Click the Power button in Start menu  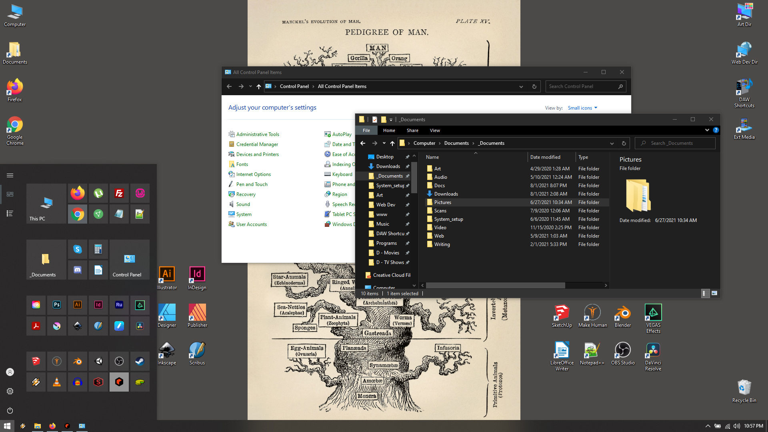10,410
